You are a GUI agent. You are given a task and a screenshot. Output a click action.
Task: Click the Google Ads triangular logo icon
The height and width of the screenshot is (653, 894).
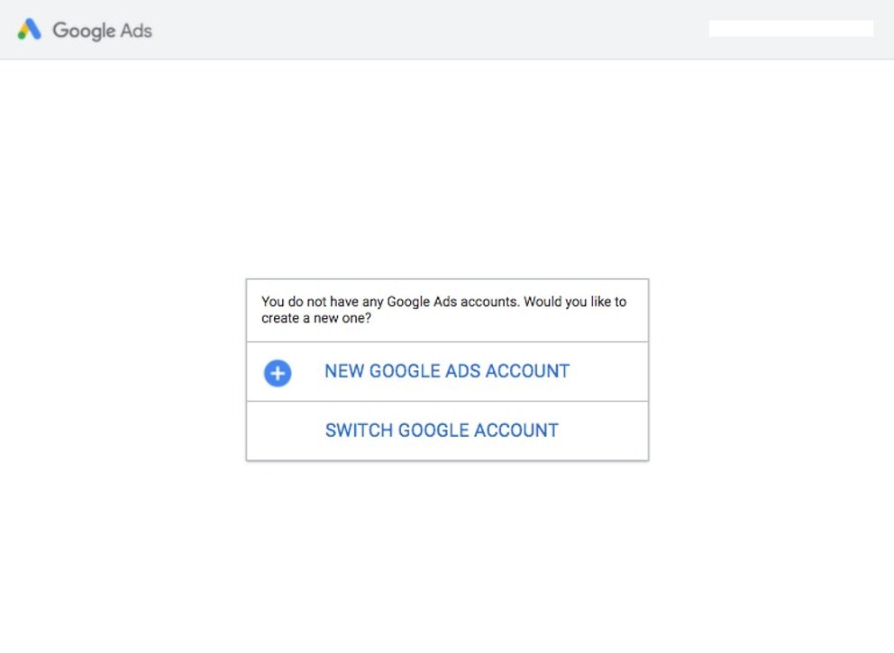tap(29, 29)
